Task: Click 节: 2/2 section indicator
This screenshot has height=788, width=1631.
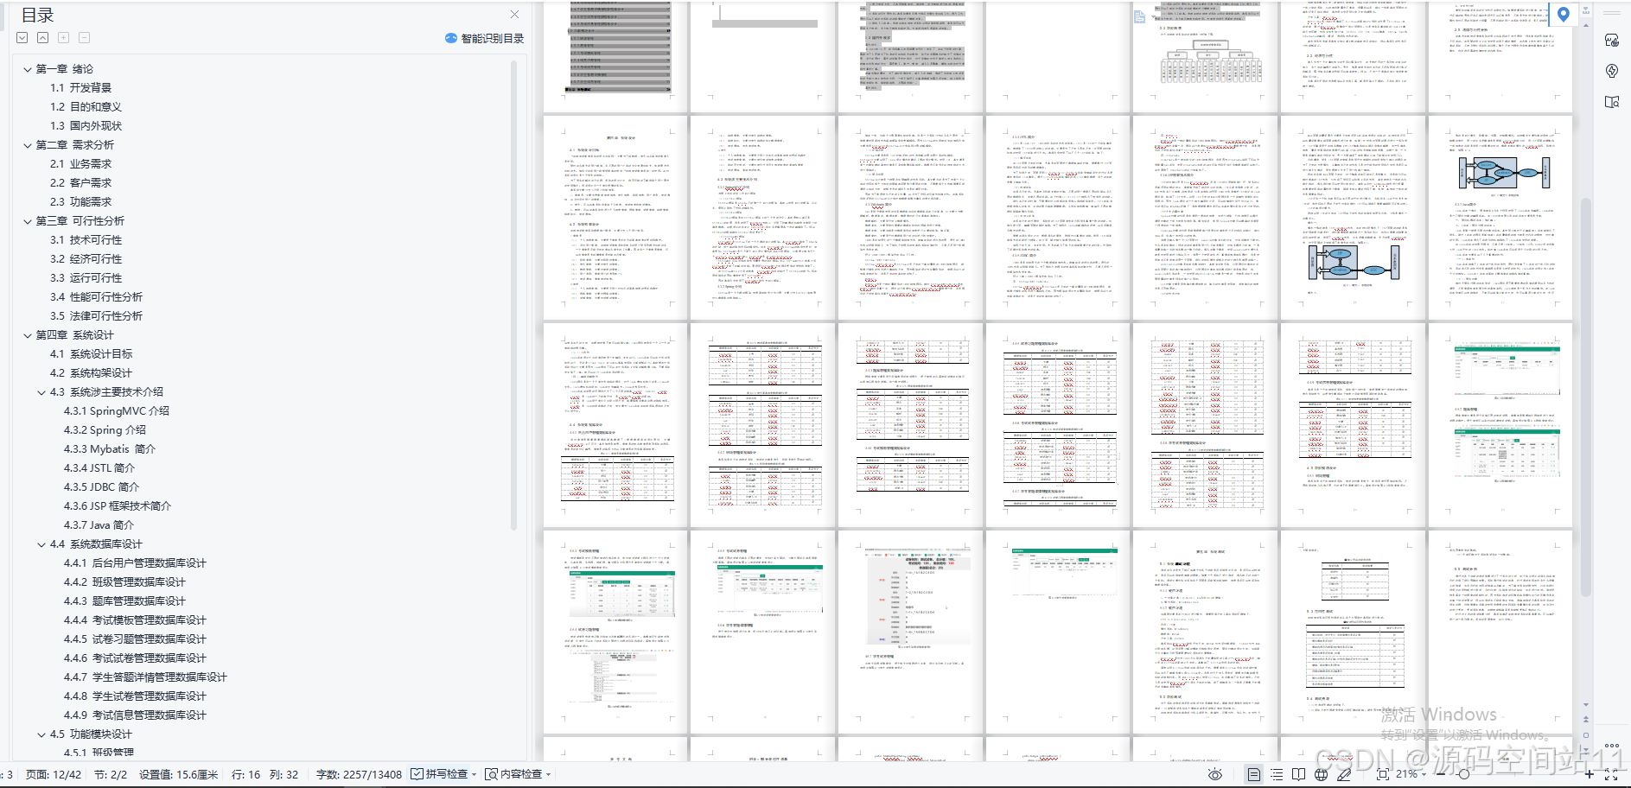Action: 111,774
